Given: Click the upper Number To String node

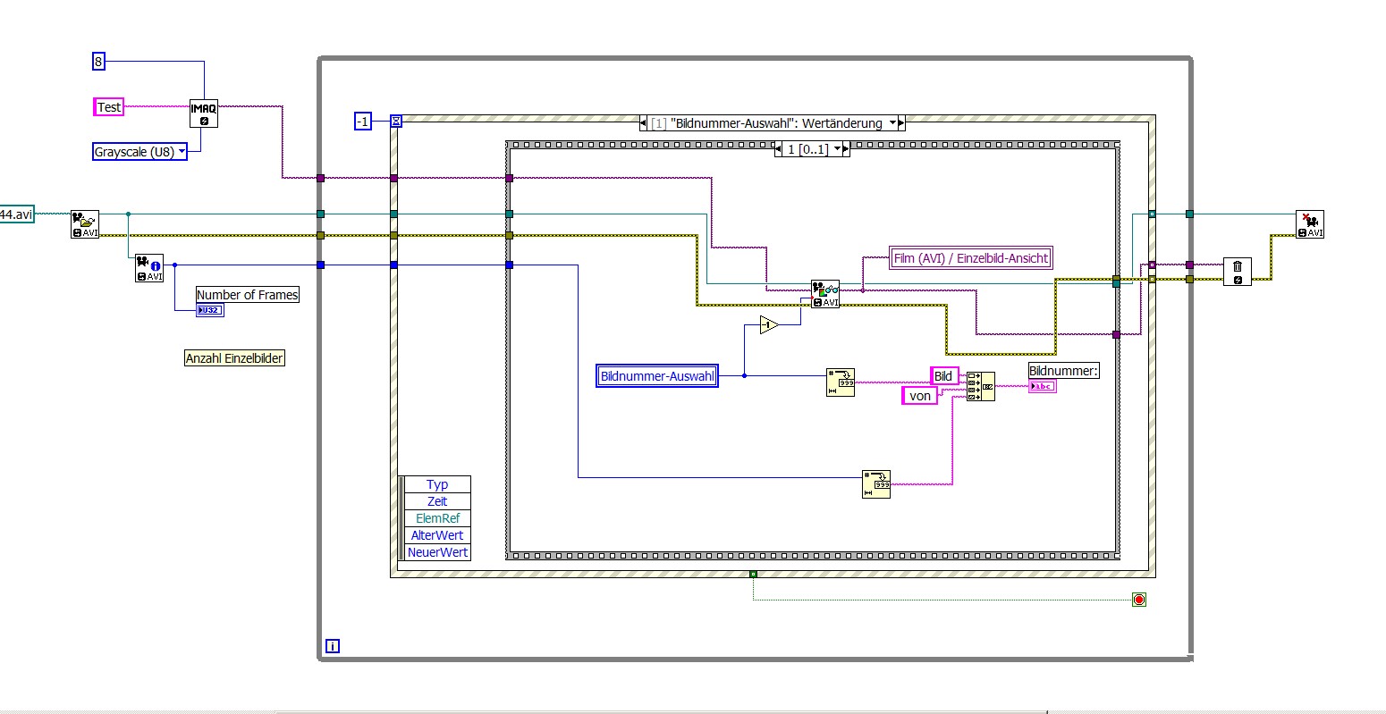Looking at the screenshot, I should point(841,382).
